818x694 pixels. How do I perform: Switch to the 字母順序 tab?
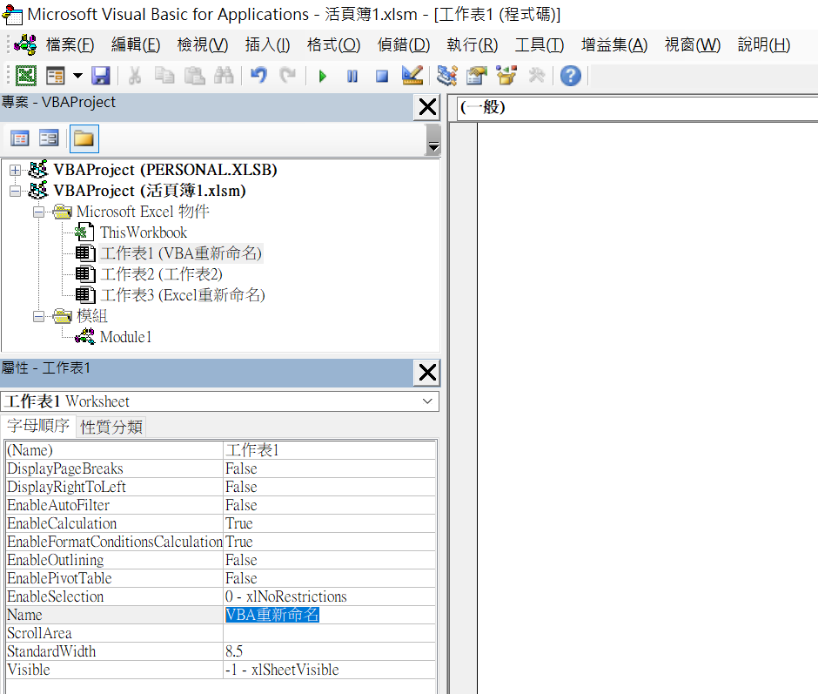click(38, 426)
